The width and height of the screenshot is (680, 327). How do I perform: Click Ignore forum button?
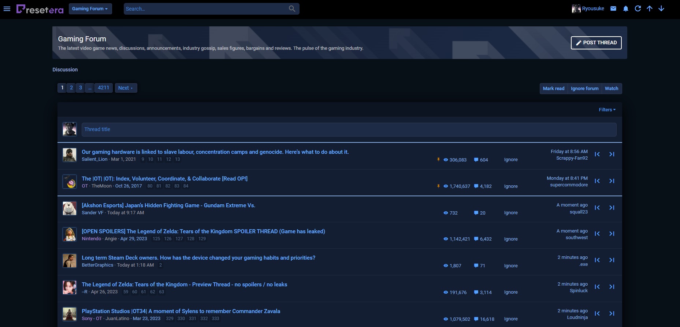(585, 89)
